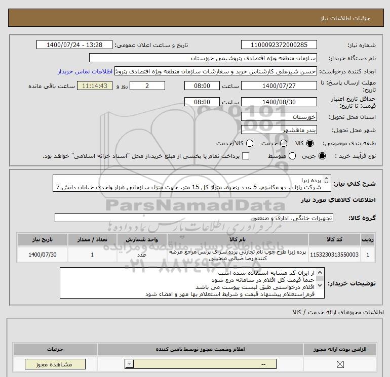
Task: Click the الزامی بودن ارائه مجوز header
Action: tap(340, 349)
